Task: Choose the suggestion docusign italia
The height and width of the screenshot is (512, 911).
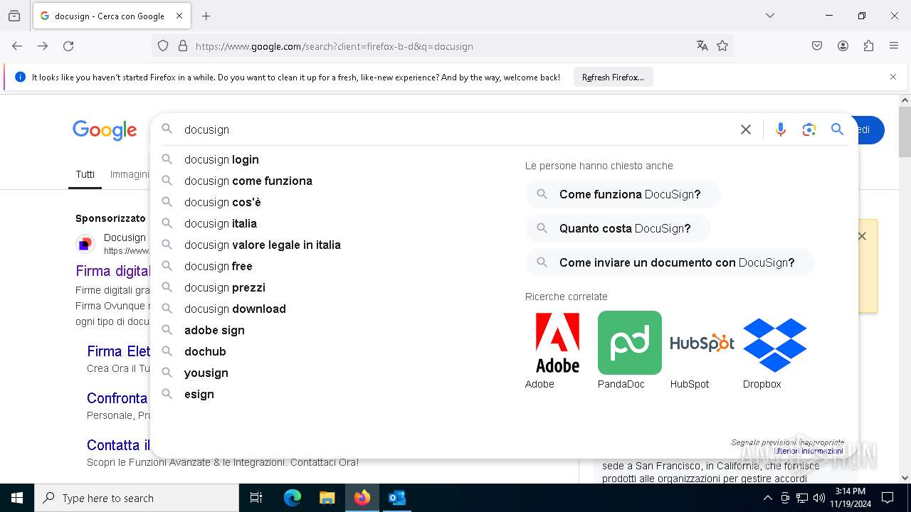Action: pyautogui.click(x=221, y=223)
